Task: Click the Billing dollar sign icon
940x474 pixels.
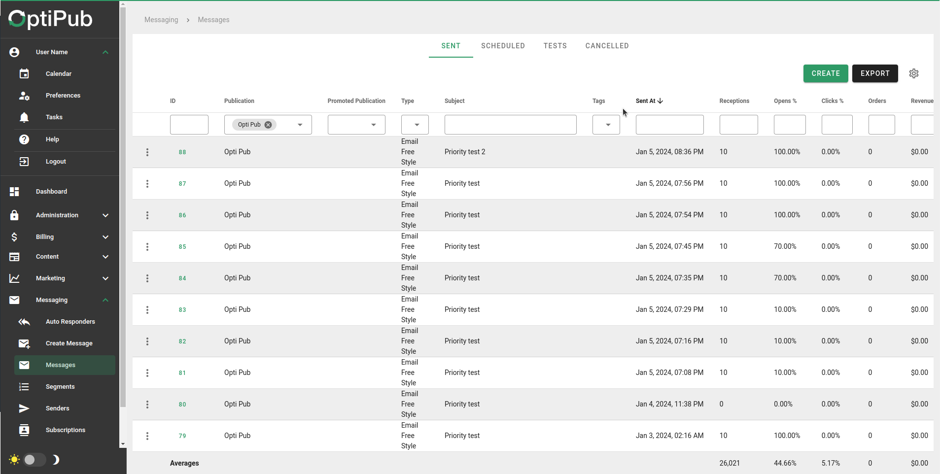Action: [x=14, y=237]
